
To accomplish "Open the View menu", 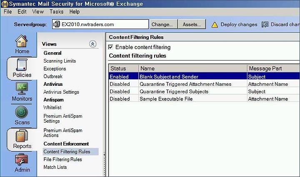I will 38,12.
